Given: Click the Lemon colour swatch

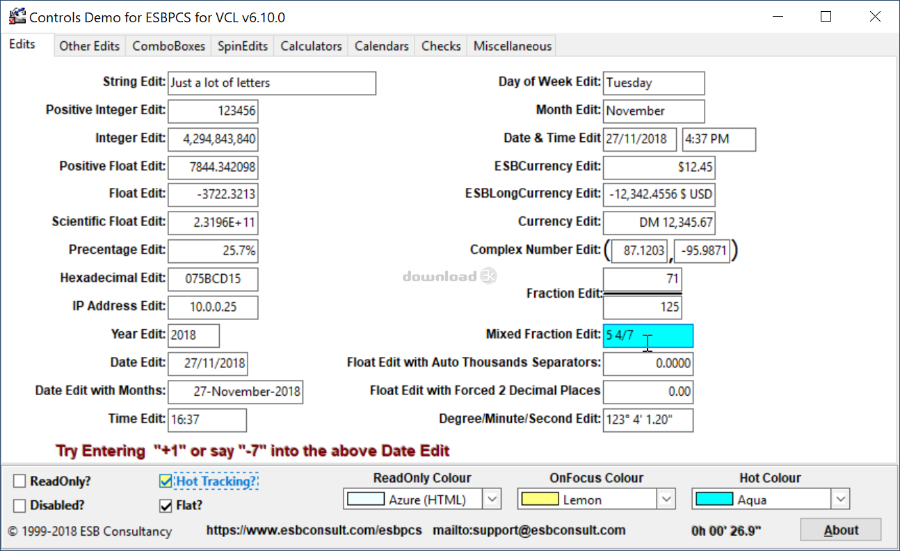Looking at the screenshot, I should click(540, 500).
